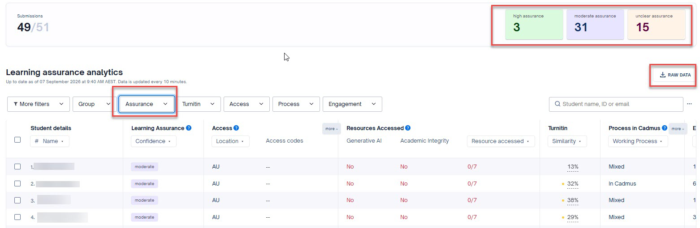Open the Access filter dropdown
Image resolution: width=700 pixels, height=228 pixels.
246,104
